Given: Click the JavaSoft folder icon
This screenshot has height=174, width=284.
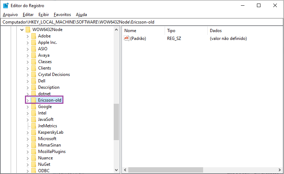Looking at the screenshot, I should pos(33,119).
